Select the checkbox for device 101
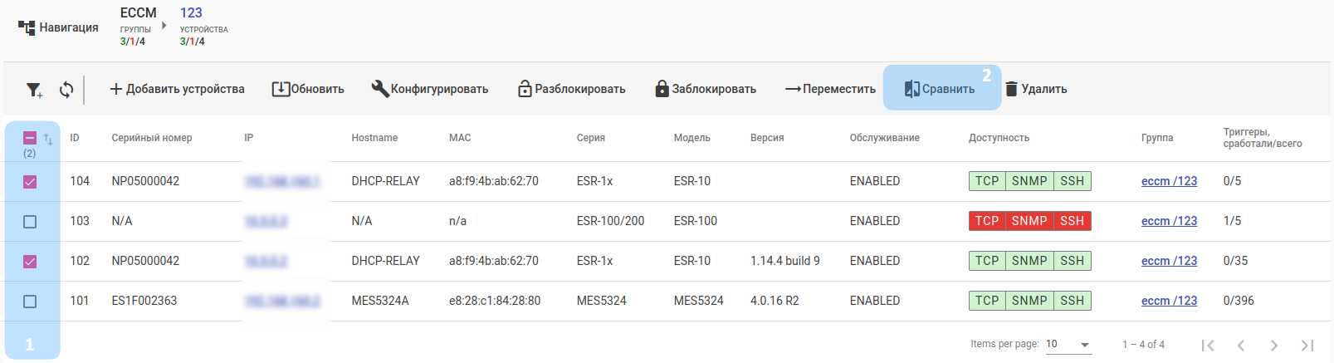Image resolution: width=1334 pixels, height=363 pixels. click(x=30, y=302)
